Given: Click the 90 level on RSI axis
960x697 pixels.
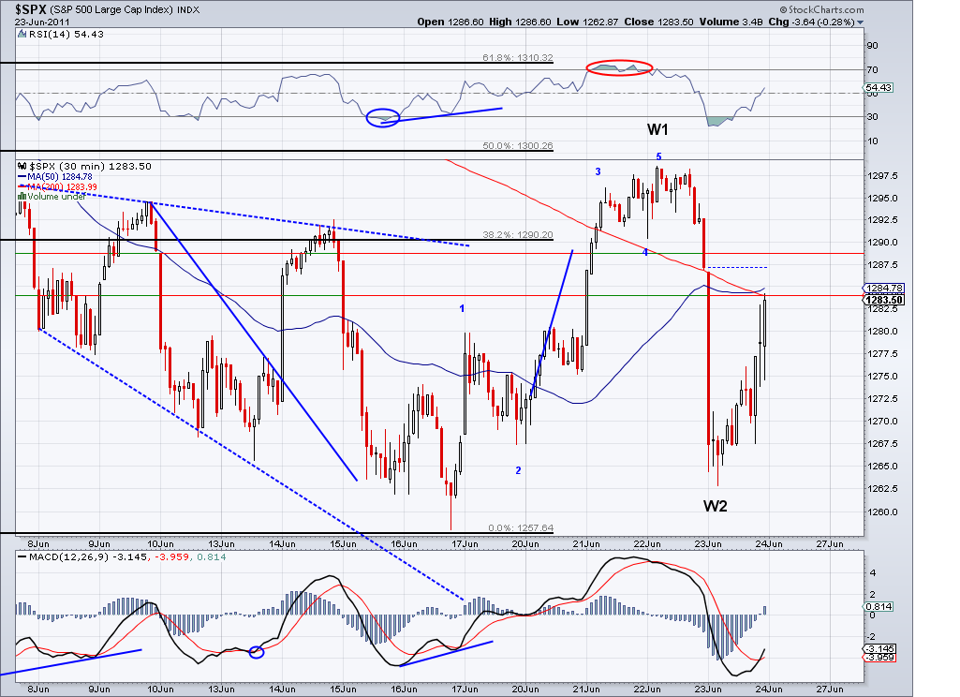Looking at the screenshot, I should coord(872,46).
